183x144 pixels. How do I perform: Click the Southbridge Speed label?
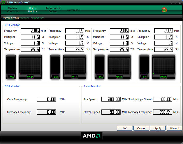coord(140,99)
